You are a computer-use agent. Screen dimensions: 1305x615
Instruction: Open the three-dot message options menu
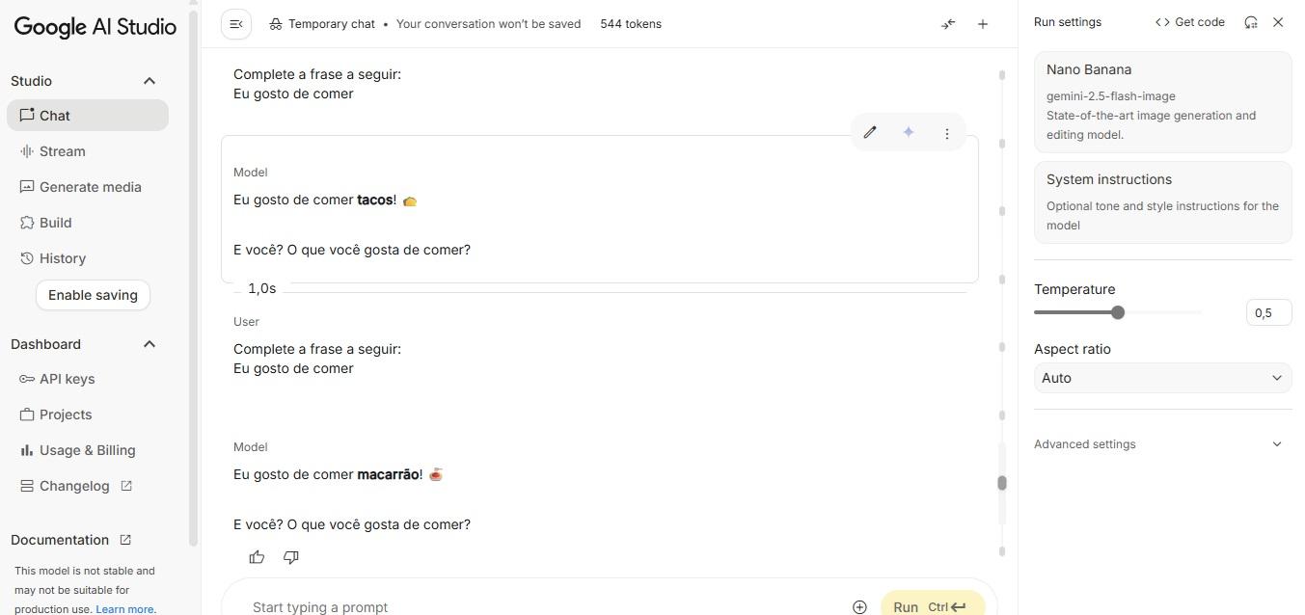[x=947, y=133]
